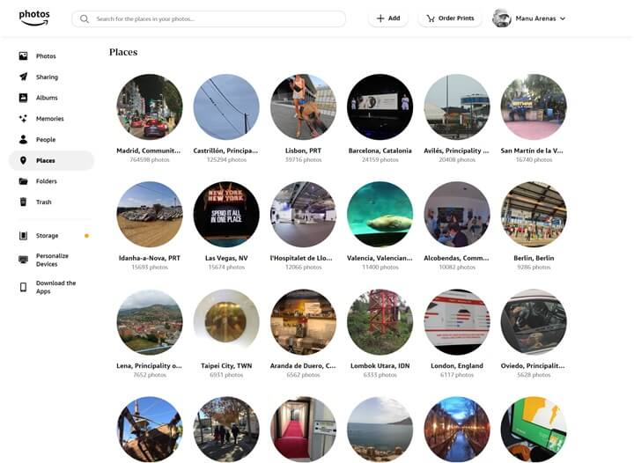Click the Barcelona, Catalonia label
Image resolution: width=634 pixels, height=463 pixels.
click(380, 151)
